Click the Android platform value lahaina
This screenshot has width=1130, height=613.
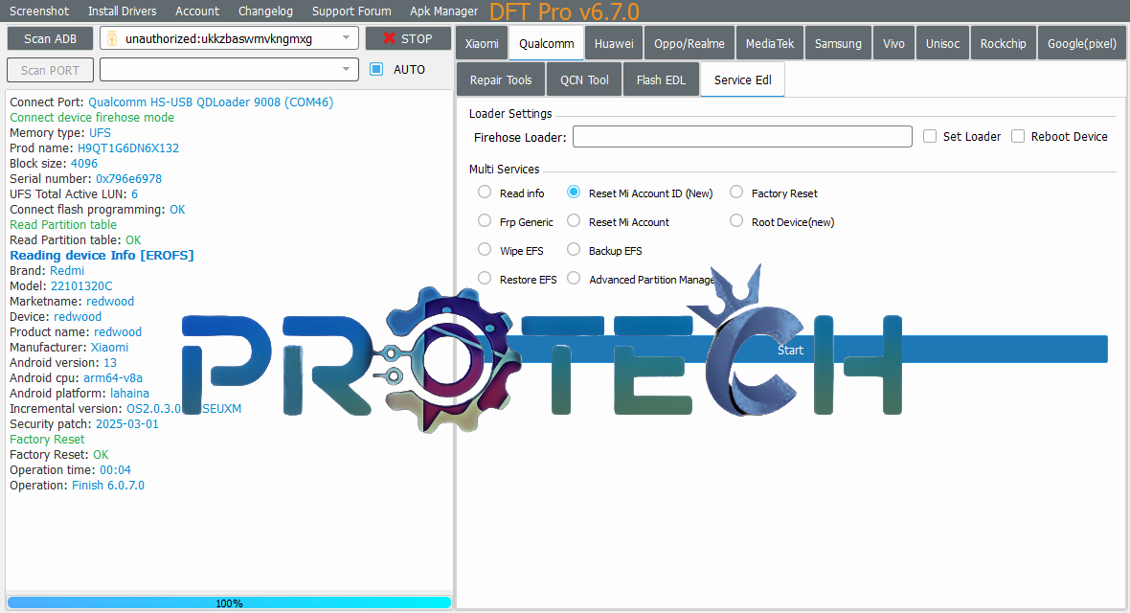click(x=129, y=393)
